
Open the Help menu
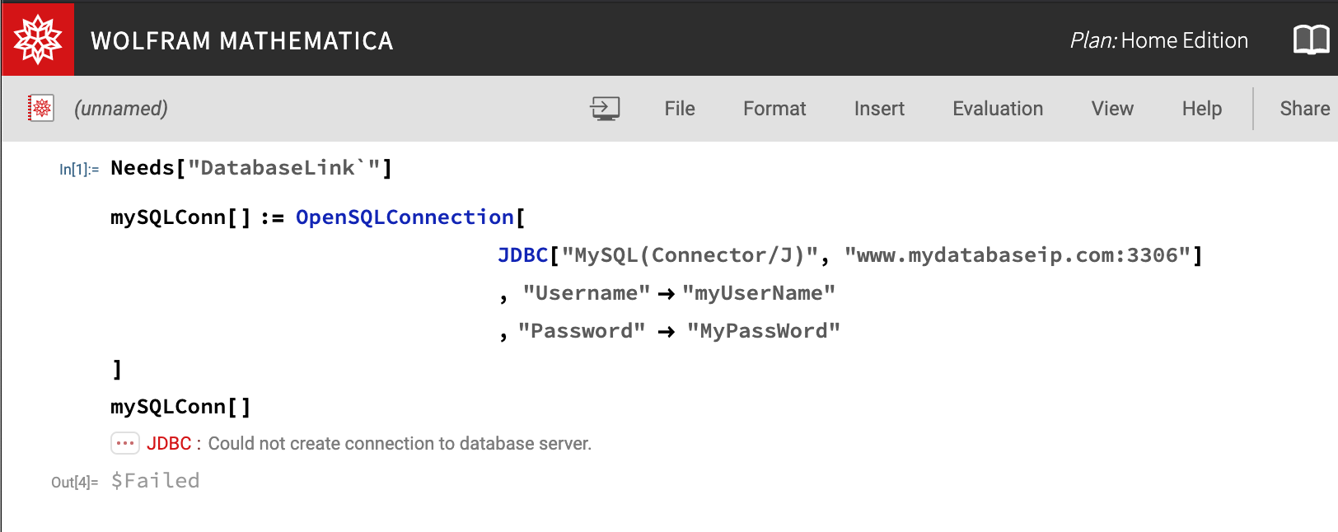coord(1202,109)
